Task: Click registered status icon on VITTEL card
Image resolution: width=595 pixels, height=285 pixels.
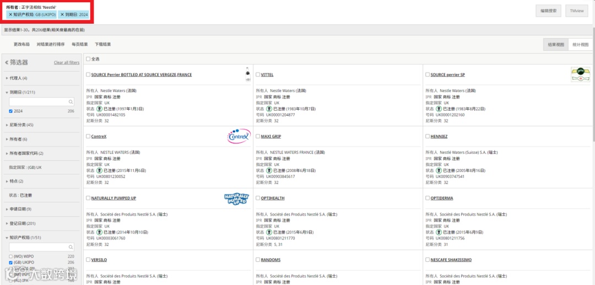Action: [x=269, y=109]
